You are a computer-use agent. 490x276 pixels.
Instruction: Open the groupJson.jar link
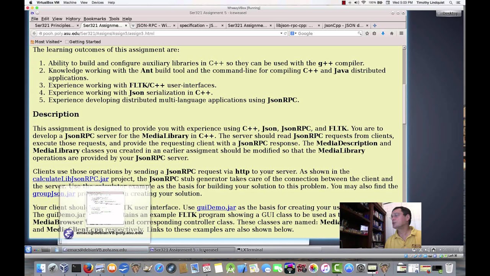[x=54, y=194]
